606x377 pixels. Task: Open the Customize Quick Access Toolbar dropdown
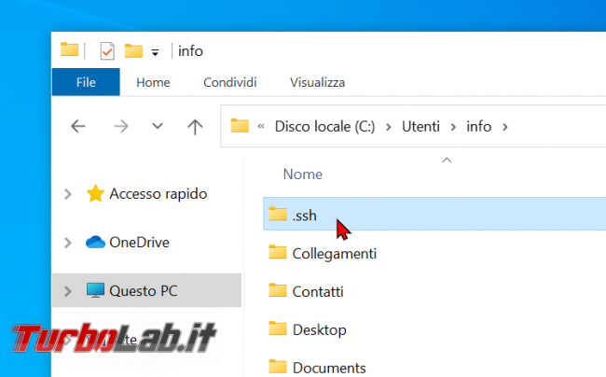(155, 52)
